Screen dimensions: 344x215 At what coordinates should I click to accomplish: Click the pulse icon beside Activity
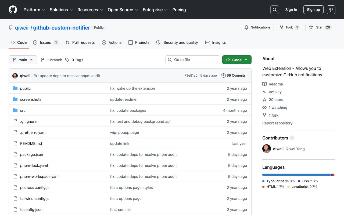[x=264, y=92]
